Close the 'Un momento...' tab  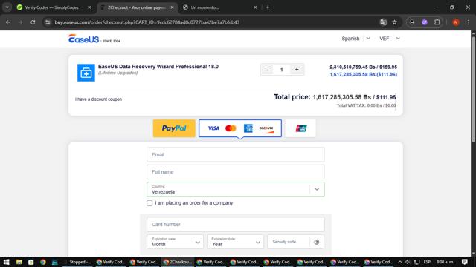[255, 7]
